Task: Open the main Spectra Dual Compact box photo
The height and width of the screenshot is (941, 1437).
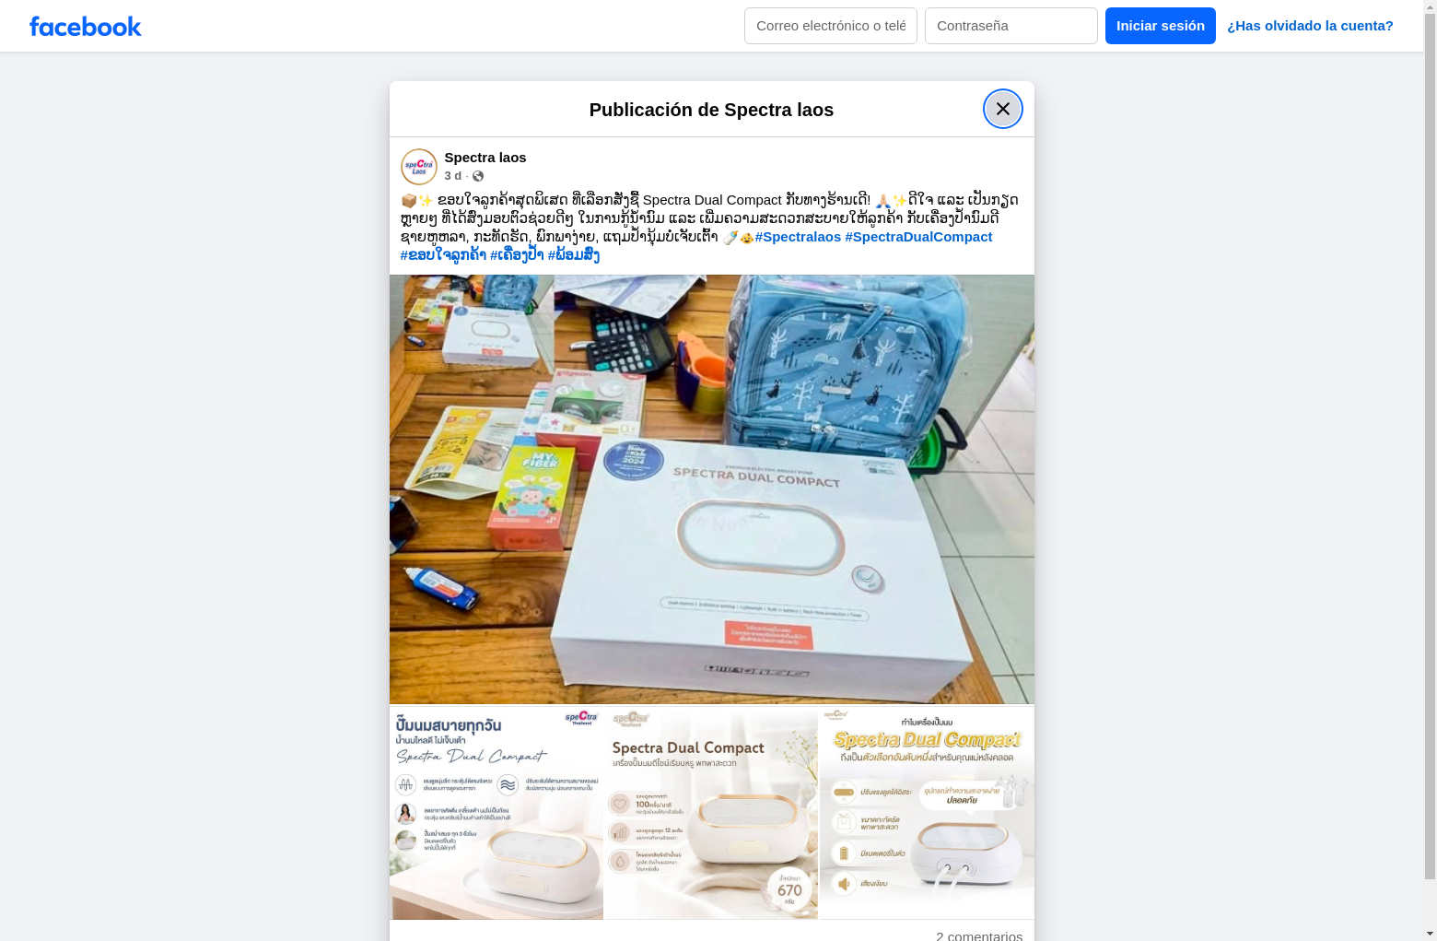Action: tap(712, 489)
